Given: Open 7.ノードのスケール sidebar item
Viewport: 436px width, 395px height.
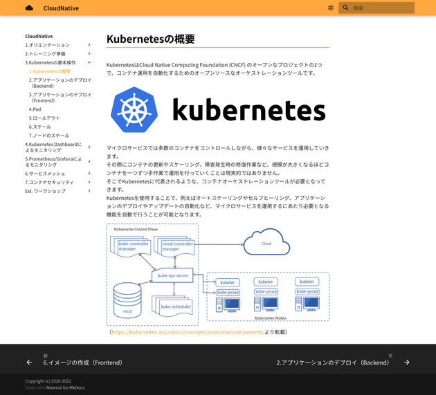Looking at the screenshot, I should 49,136.
